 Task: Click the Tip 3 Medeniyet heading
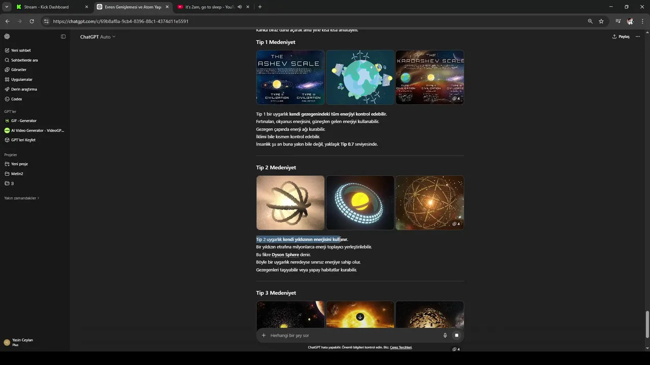point(276,293)
